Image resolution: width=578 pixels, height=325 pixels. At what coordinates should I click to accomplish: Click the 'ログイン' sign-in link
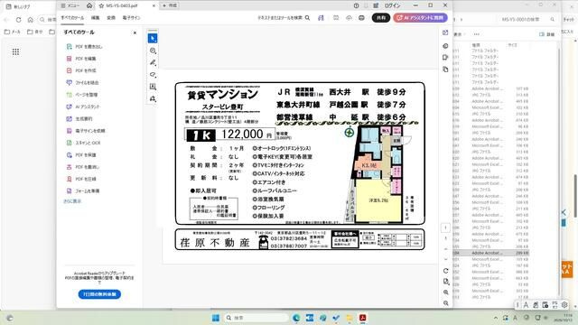click(x=392, y=5)
